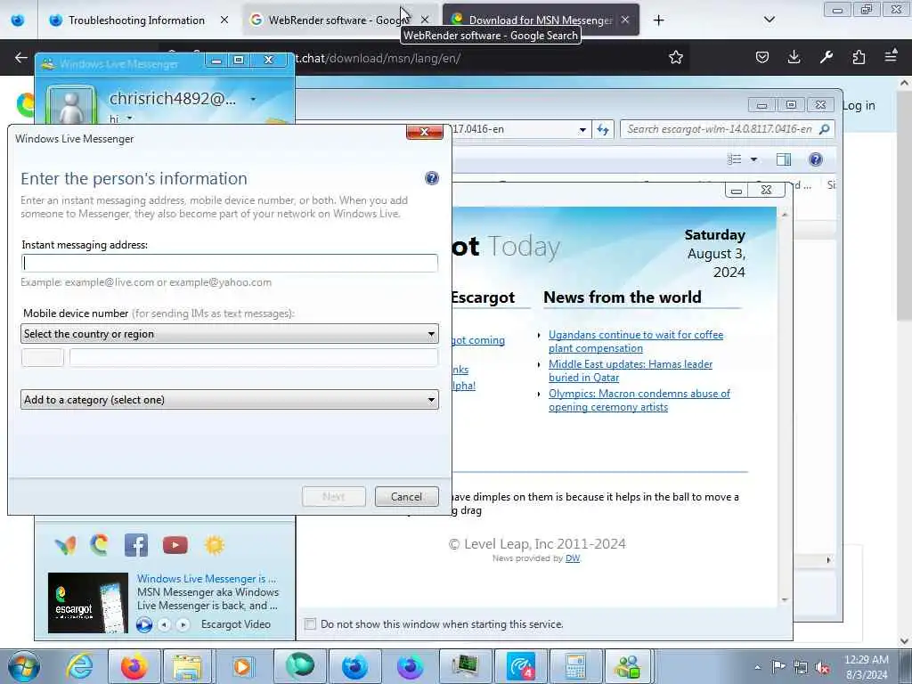The width and height of the screenshot is (912, 684).
Task: Click the Explorer search magnifier icon
Action: tap(824, 129)
